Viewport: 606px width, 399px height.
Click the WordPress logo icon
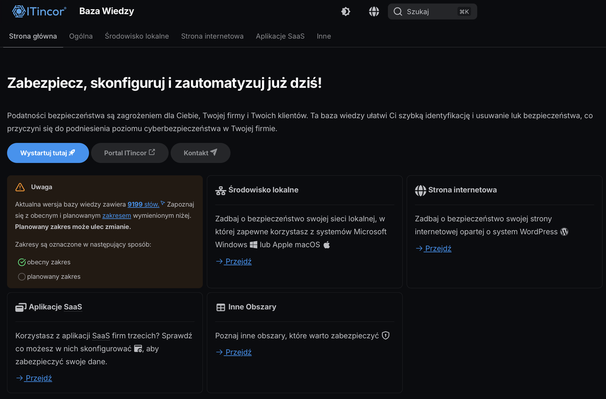(565, 232)
